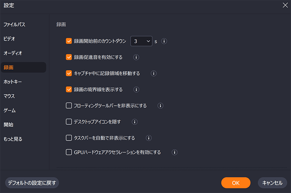Enable デスクトップアイコンを隠す checkbox
Screen dimensions: 291x193
pos(69,122)
